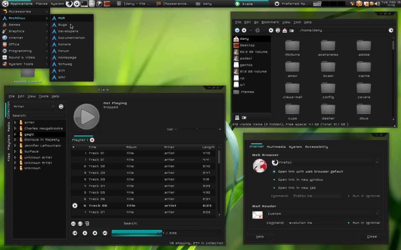Click Exaile previous track button
Image resolution: width=401 pixels, height=250 pixels.
pos(75,233)
